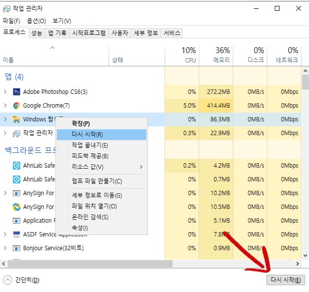
Task: Open the 파일(F) menu
Action: [x=11, y=21]
